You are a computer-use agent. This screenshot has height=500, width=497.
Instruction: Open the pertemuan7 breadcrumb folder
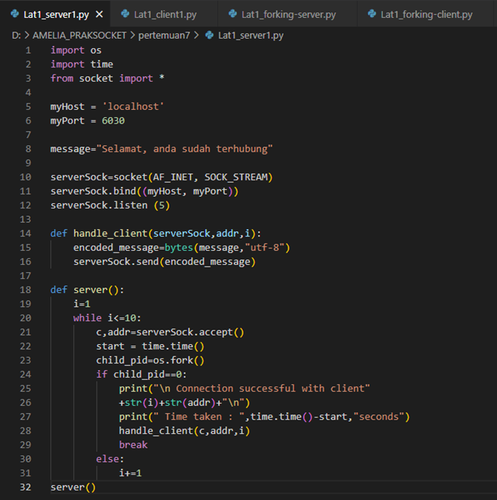click(x=164, y=35)
